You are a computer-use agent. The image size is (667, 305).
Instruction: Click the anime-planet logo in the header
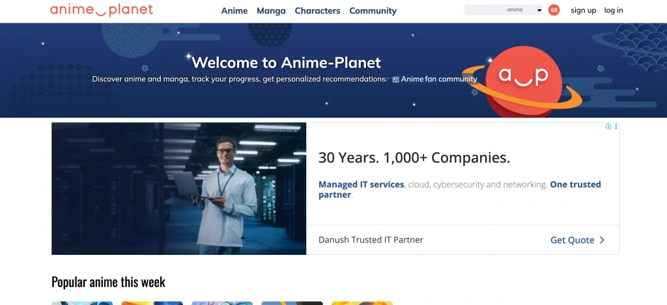(x=102, y=10)
